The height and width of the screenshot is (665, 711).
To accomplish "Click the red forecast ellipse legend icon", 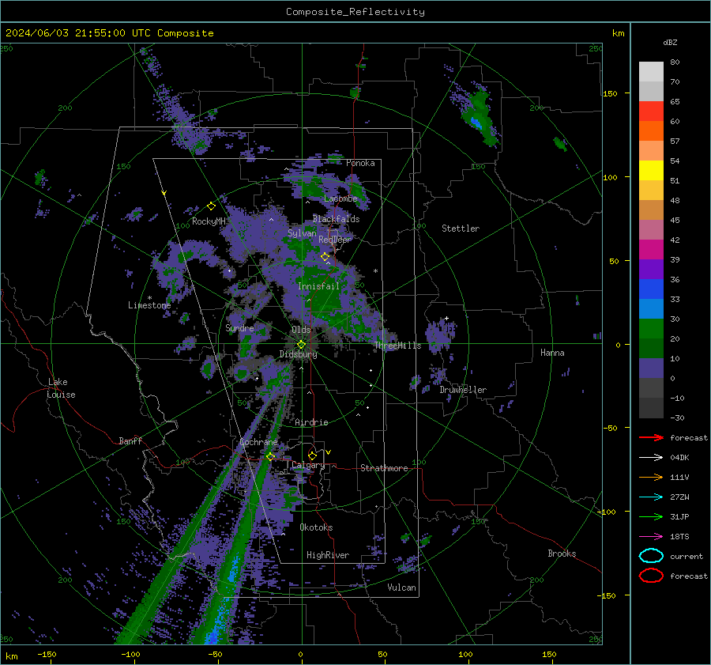I will [x=651, y=576].
